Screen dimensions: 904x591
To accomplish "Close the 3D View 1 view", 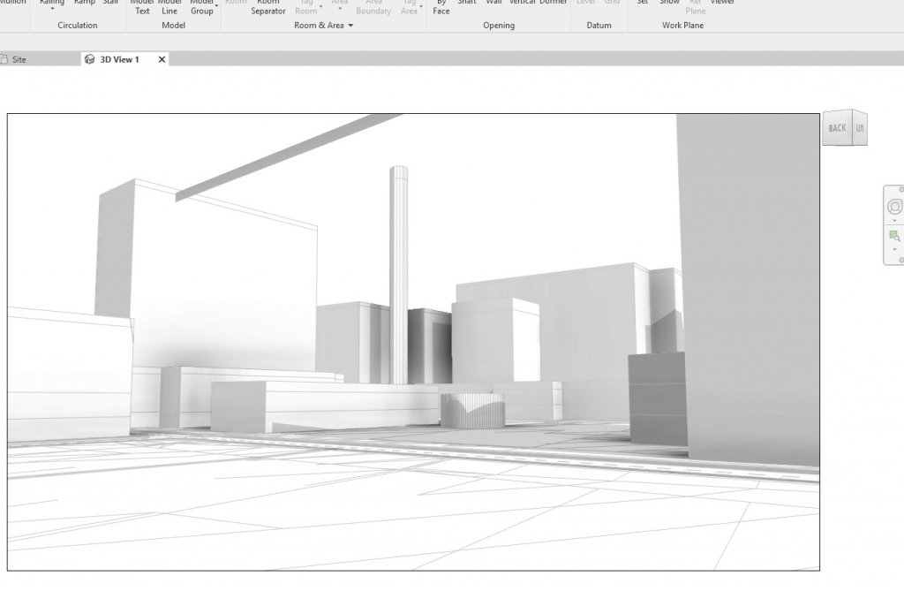I will click(x=161, y=59).
